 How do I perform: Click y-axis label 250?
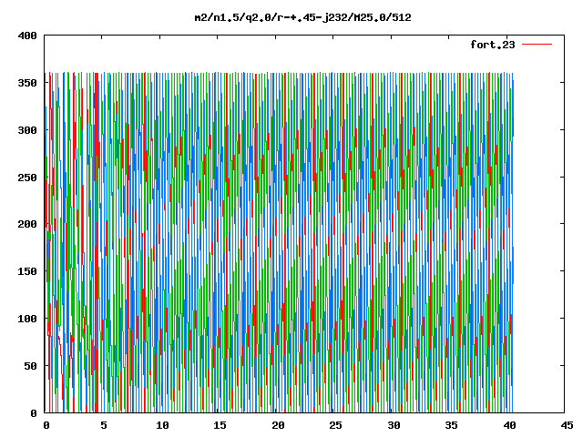click(x=27, y=178)
